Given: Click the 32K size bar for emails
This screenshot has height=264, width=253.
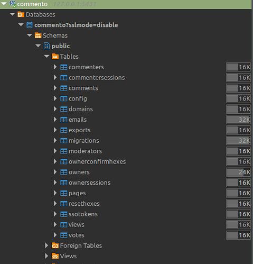Looking at the screenshot, I should [238, 120].
